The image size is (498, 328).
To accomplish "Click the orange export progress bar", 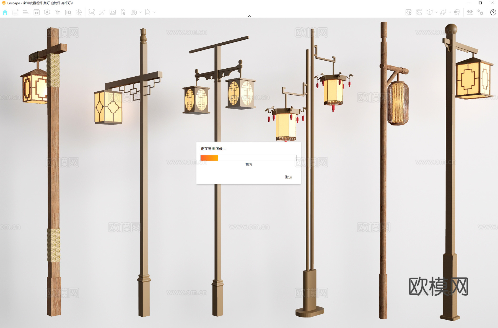I will click(248, 158).
